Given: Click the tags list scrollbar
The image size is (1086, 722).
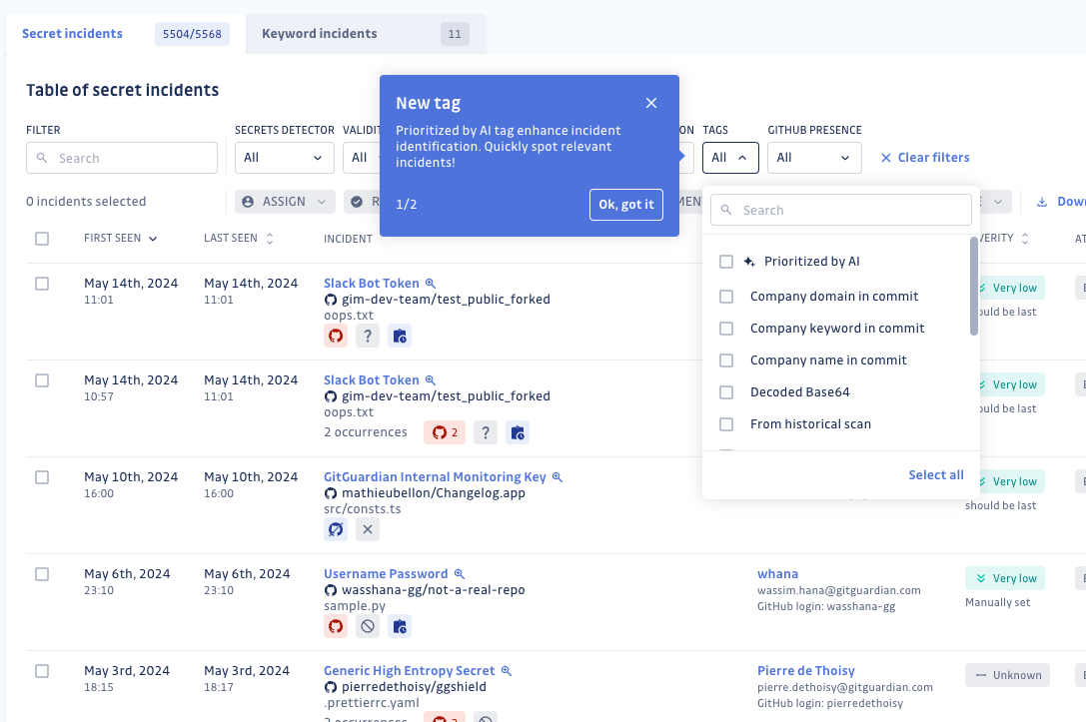Looking at the screenshot, I should (x=974, y=286).
